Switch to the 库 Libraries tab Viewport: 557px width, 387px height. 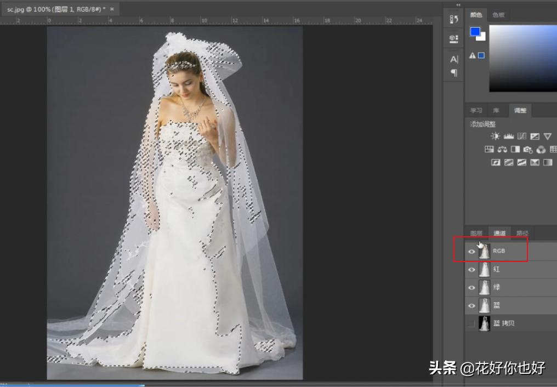point(495,110)
